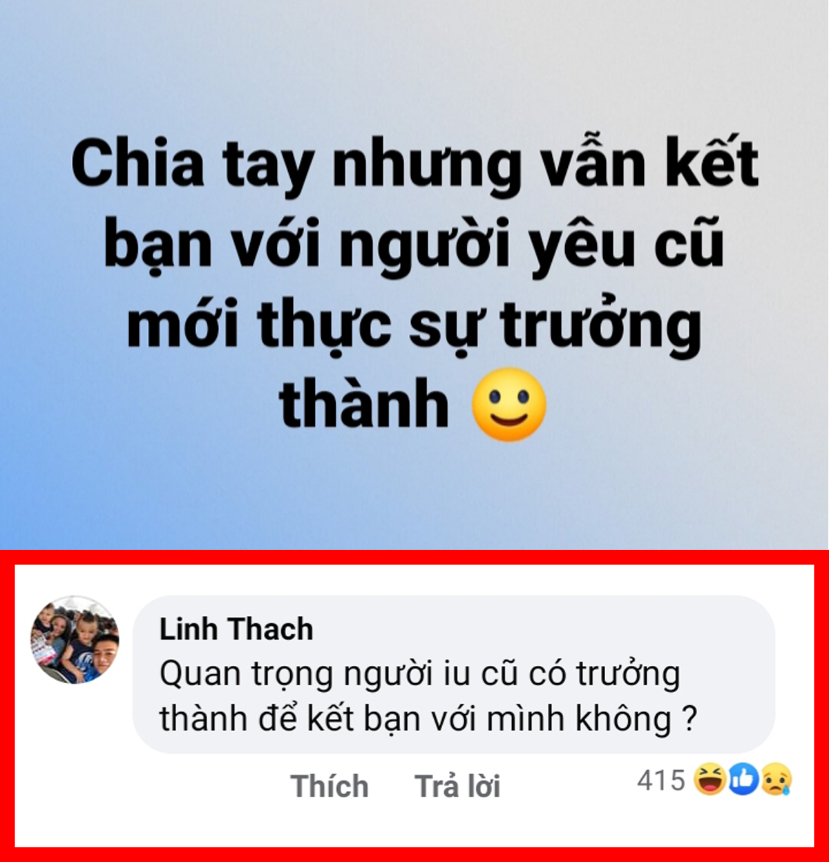
Task: Like the comment with the Thích button
Action: (x=330, y=787)
